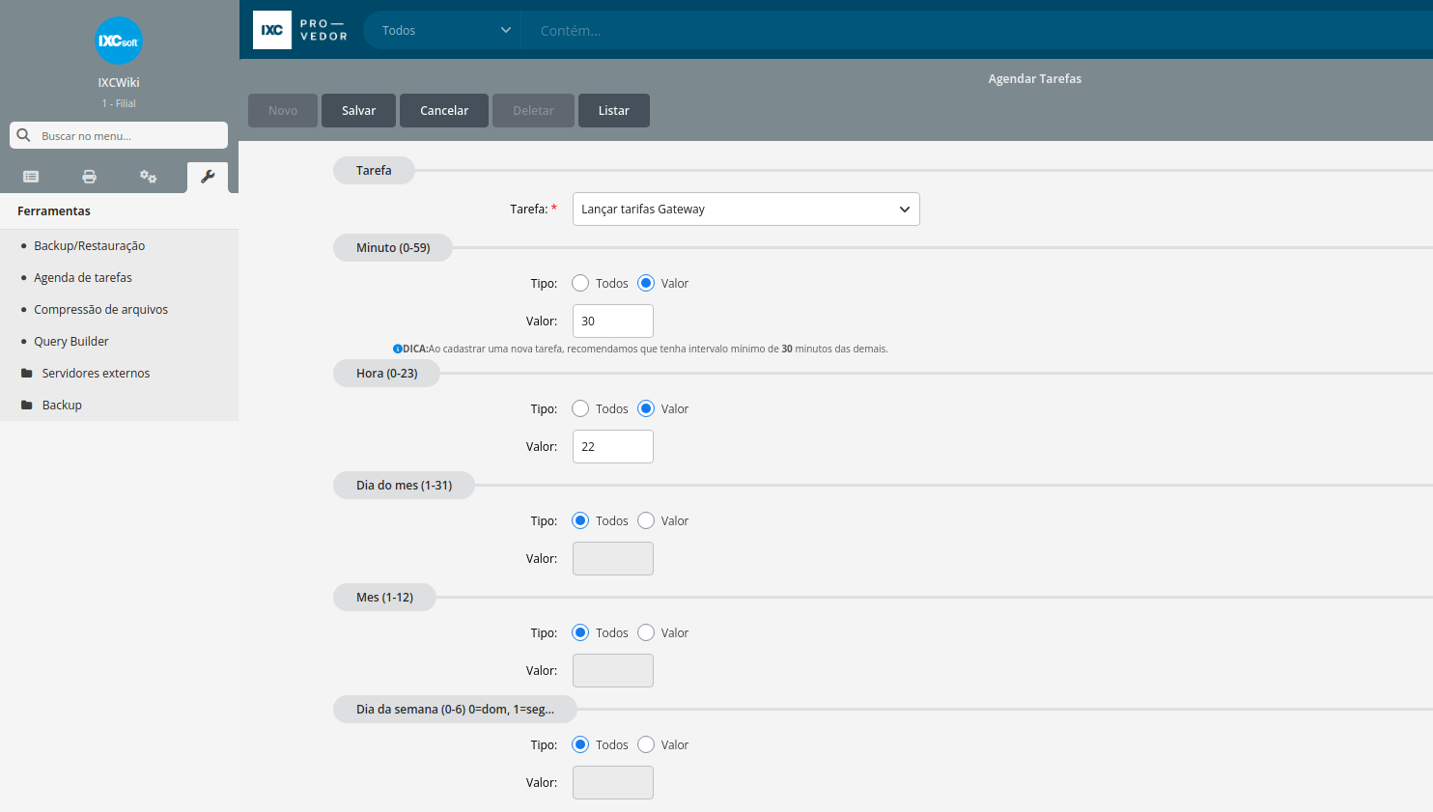Expand Servidores externos folder

tap(96, 373)
